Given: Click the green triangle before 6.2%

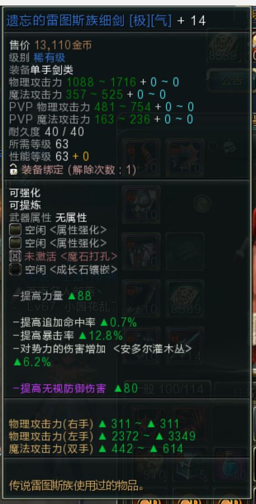Looking at the screenshot, I should coord(17,362).
